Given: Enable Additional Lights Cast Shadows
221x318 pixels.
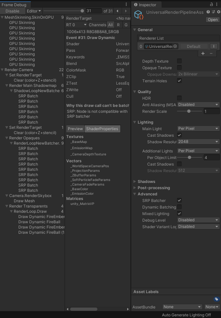Looking at the screenshot, I should [x=179, y=164].
